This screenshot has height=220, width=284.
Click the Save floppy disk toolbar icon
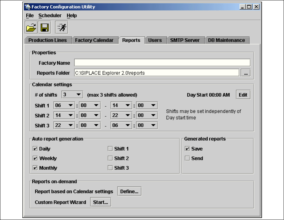(x=44, y=28)
